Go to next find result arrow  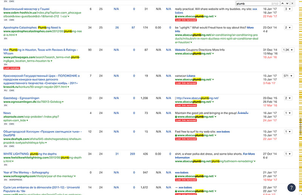(x=287, y=3)
